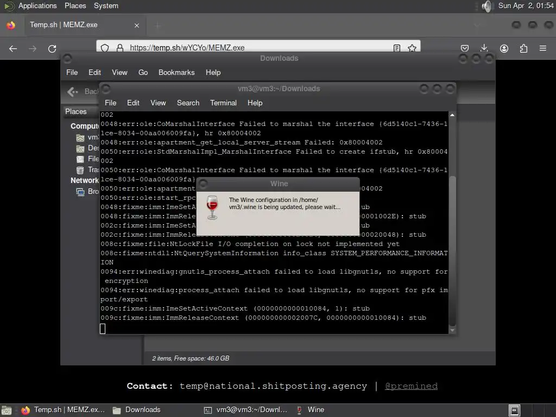
Task: Open Firefox account icon
Action: click(x=504, y=48)
